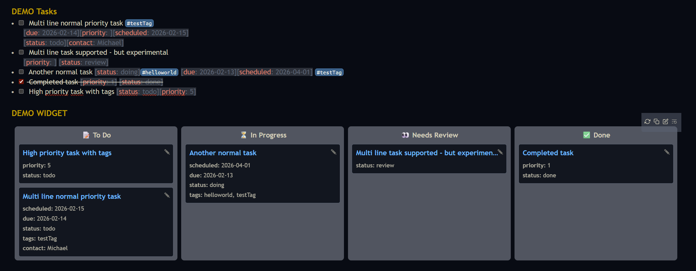
Task: Check the Multi line normal priority task checkbox
Action: pyautogui.click(x=21, y=23)
